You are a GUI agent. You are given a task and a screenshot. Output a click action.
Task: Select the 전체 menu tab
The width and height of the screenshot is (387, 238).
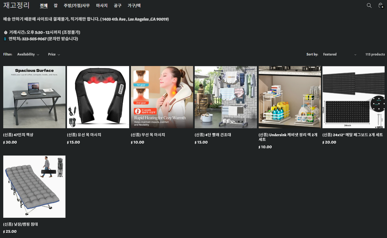(x=44, y=6)
